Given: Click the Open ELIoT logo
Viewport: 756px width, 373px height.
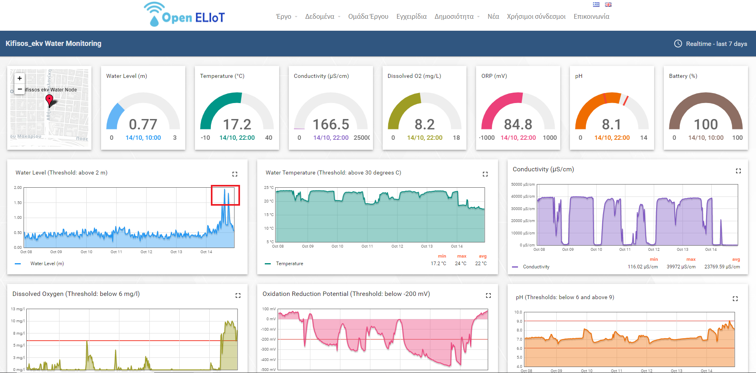Looking at the screenshot, I should 184,14.
